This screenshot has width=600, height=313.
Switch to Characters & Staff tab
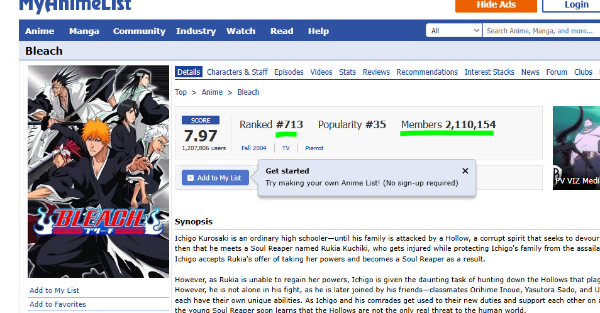[x=237, y=72]
